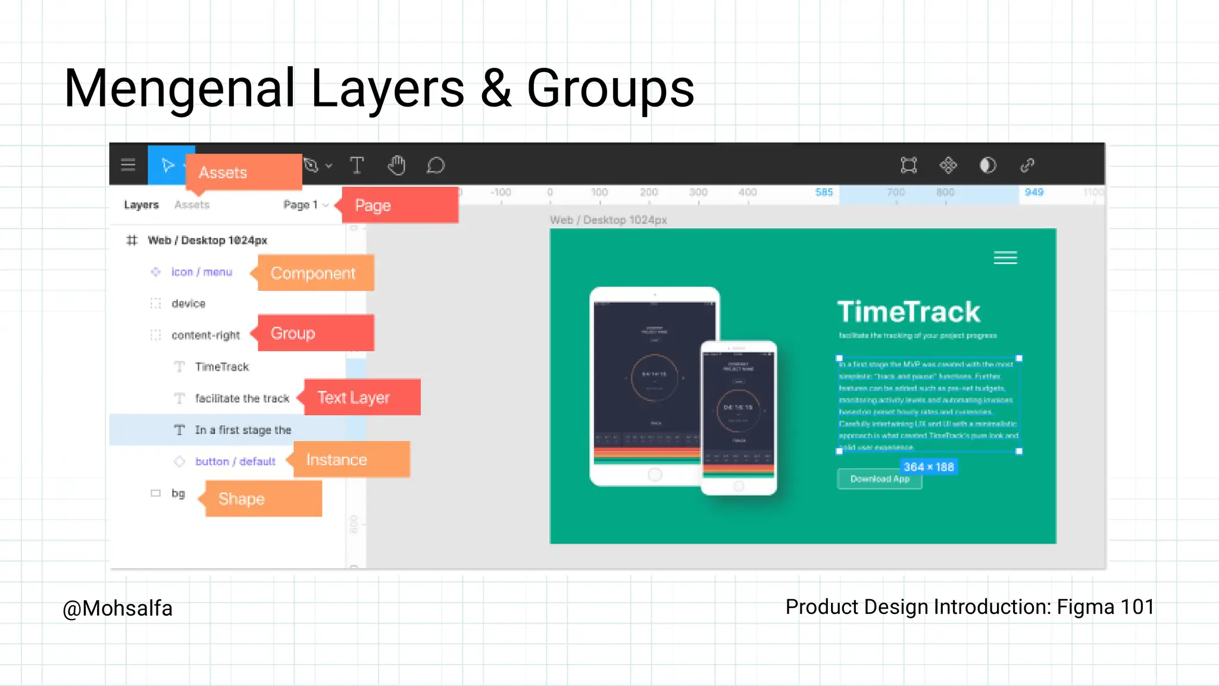
Task: Click the link icon in toolbar
Action: click(1027, 165)
